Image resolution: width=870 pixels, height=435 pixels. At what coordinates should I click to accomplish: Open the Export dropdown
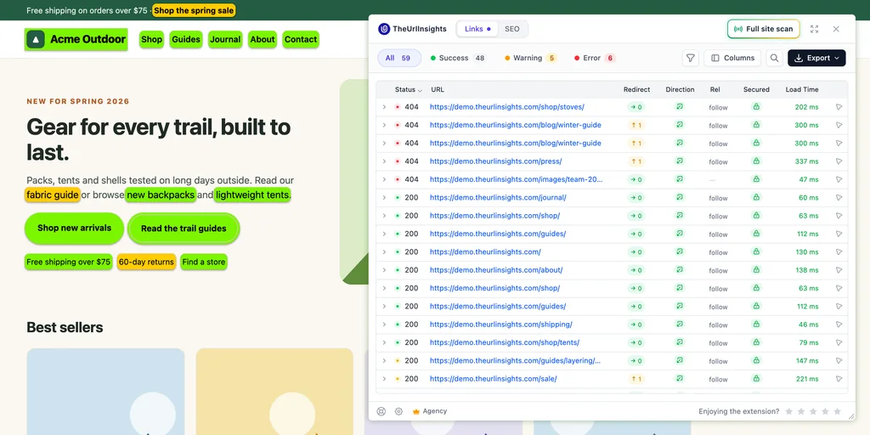click(x=816, y=58)
